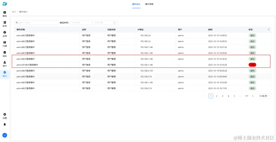Open 设置 settings in the sidebar
This screenshot has height=142, width=276.
[x=5, y=116]
